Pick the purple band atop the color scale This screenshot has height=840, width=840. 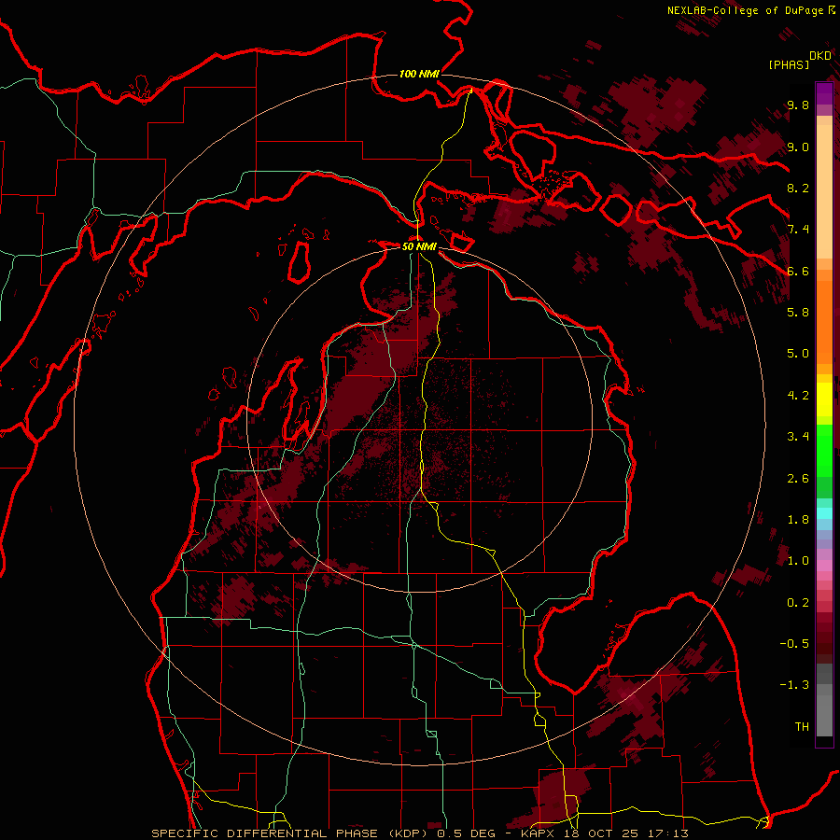[824, 93]
